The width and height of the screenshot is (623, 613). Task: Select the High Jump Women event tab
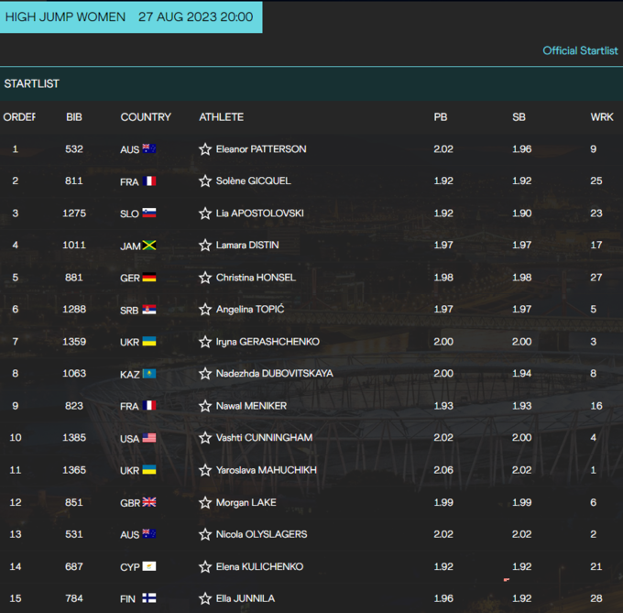pos(130,17)
